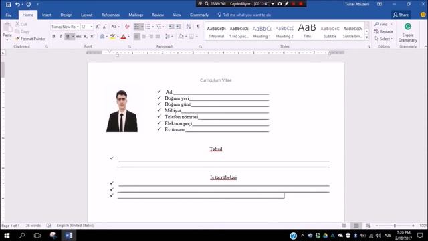Align paragraph text to the right
This screenshot has width=428, height=241.
[x=150, y=36]
